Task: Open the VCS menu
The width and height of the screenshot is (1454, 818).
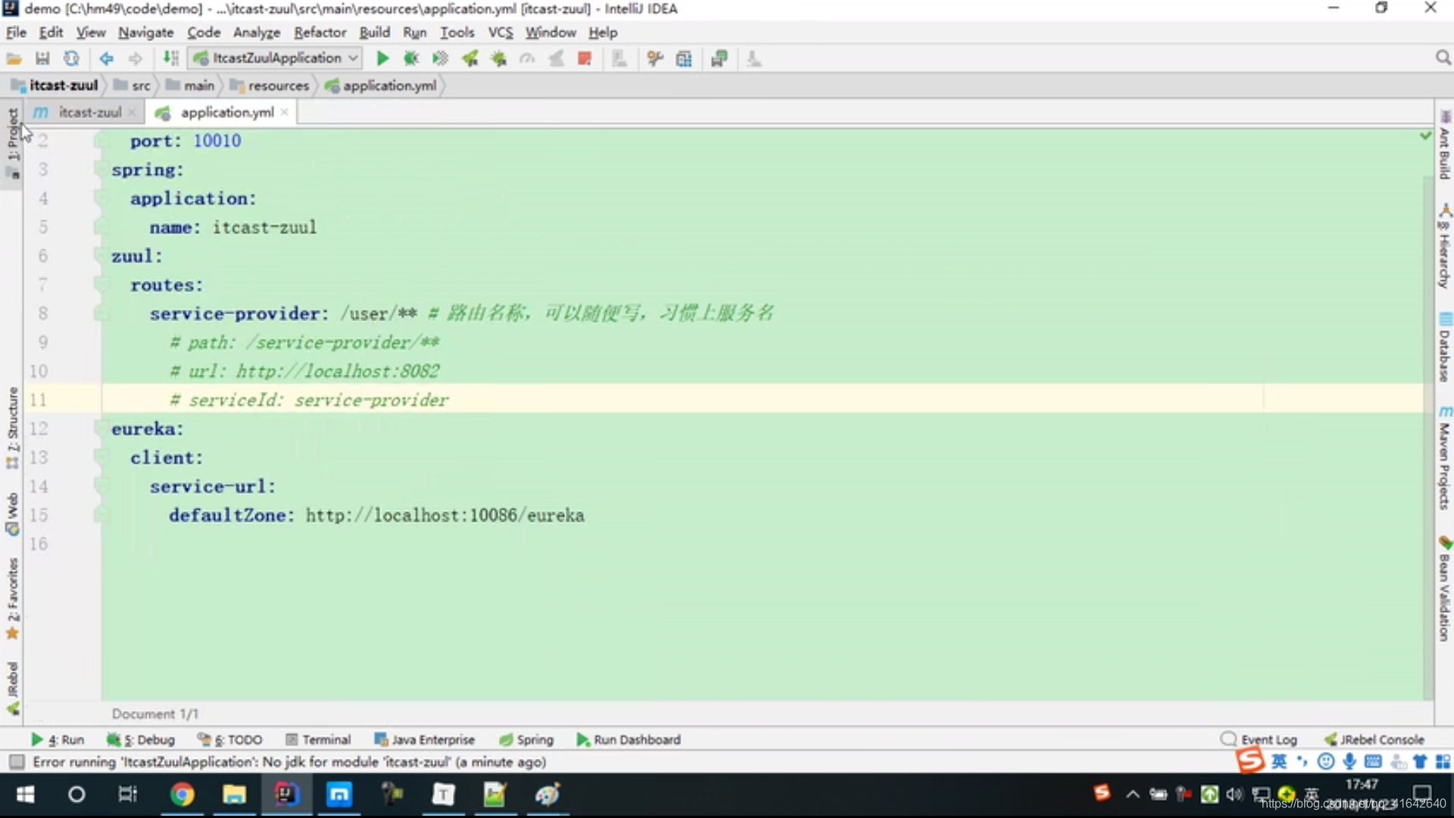Action: pos(500,33)
